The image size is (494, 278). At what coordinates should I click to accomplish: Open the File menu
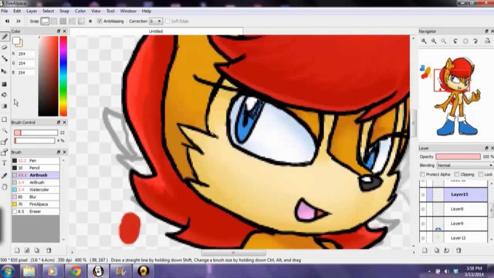click(4, 11)
